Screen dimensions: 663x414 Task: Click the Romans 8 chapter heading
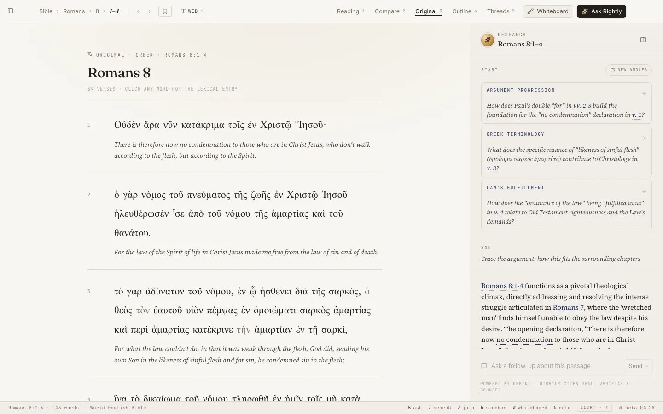click(119, 73)
